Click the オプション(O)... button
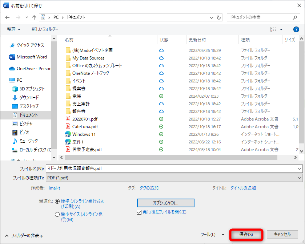 pos(165,203)
